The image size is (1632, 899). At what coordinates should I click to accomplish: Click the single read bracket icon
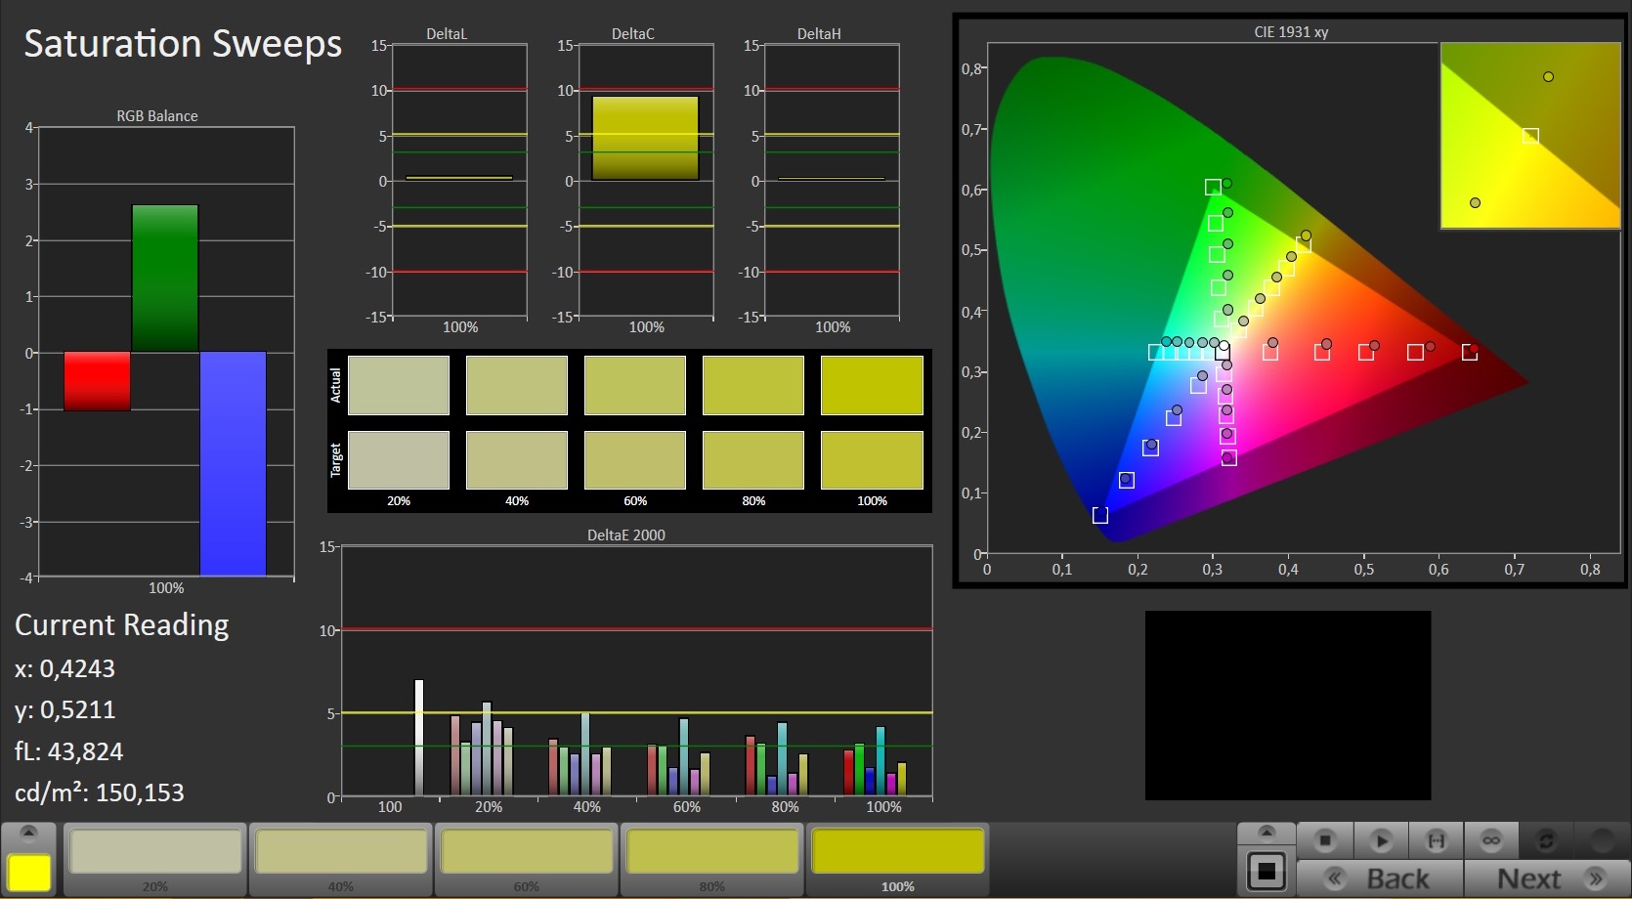pos(1436,840)
